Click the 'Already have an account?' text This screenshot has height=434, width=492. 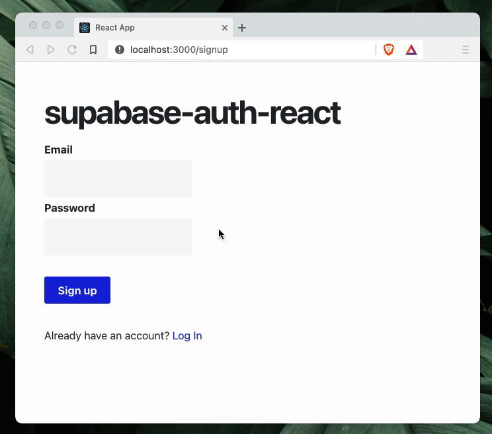tap(106, 336)
